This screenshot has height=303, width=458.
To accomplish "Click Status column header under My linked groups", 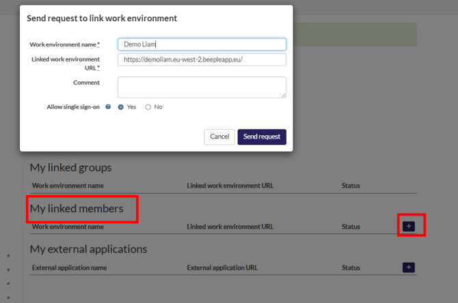I will click(x=351, y=186).
